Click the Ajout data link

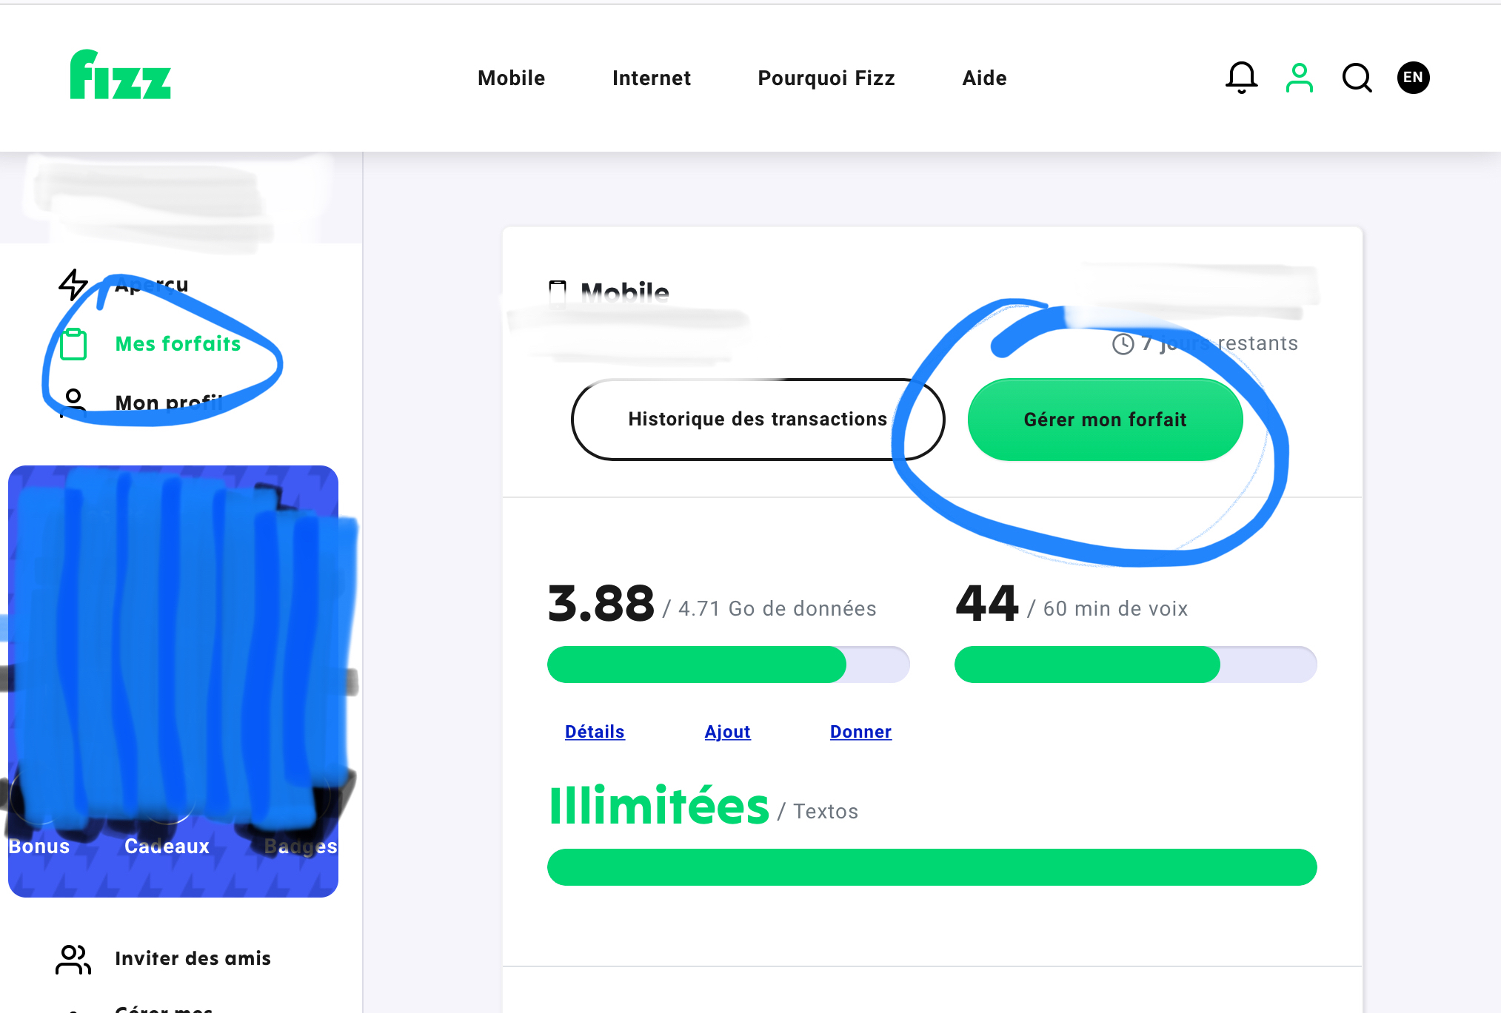727,732
